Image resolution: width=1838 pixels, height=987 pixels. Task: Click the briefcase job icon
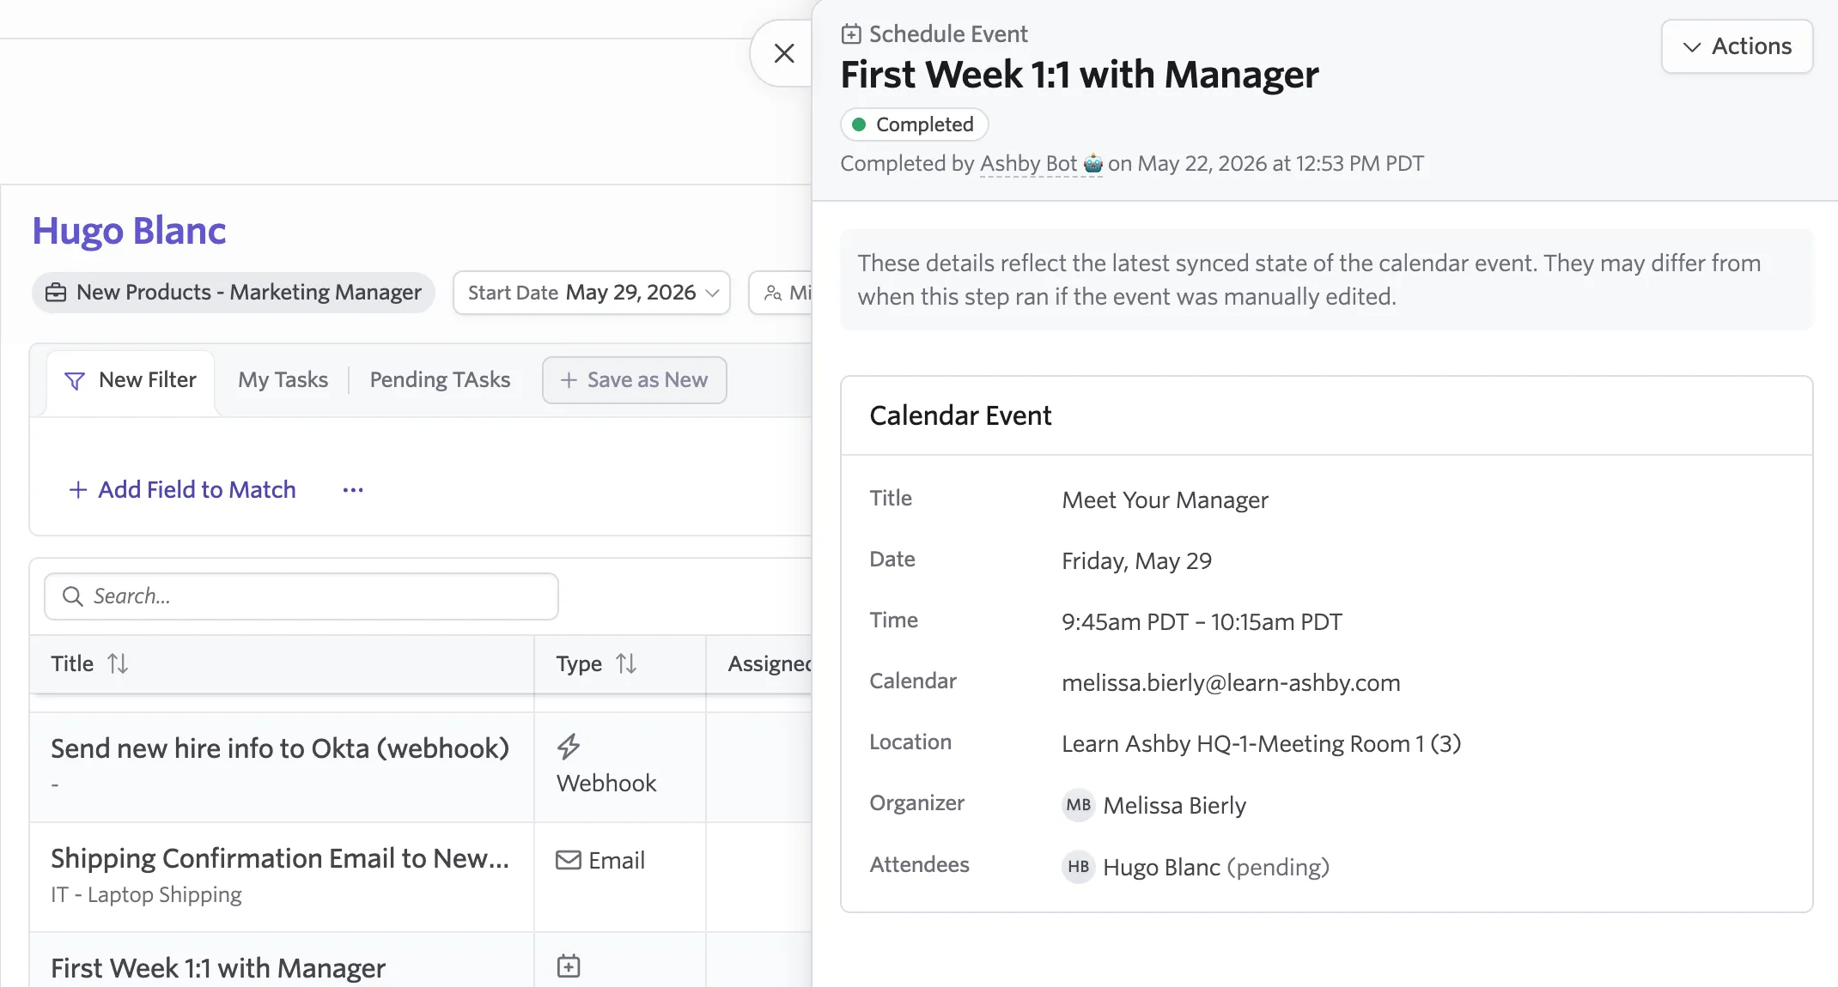[x=56, y=293]
